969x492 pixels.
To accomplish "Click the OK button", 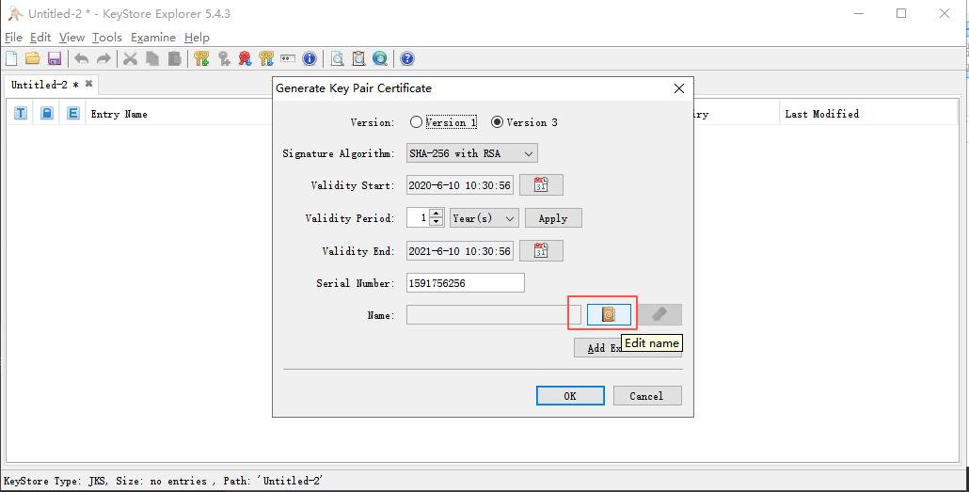I will (570, 396).
